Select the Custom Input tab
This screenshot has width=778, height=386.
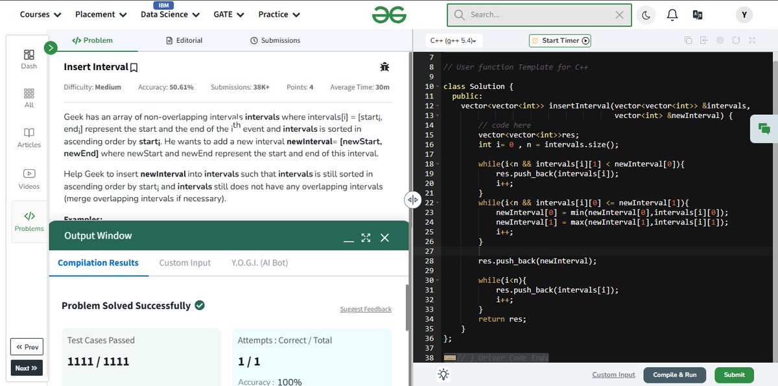click(185, 263)
